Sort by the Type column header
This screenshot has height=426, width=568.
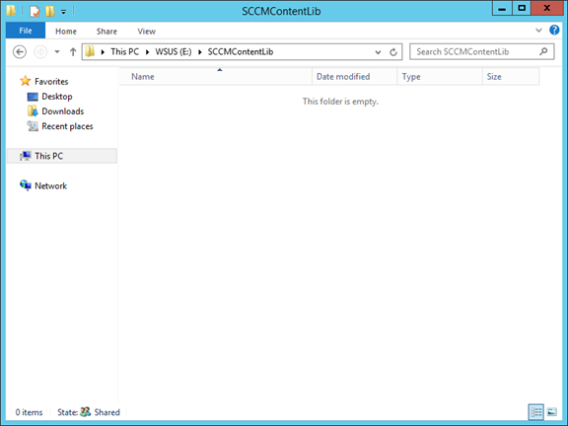(x=440, y=77)
